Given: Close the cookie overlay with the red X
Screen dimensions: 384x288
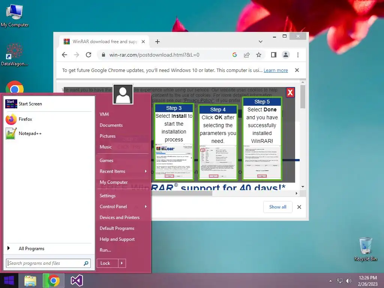Looking at the screenshot, I should tap(290, 92).
